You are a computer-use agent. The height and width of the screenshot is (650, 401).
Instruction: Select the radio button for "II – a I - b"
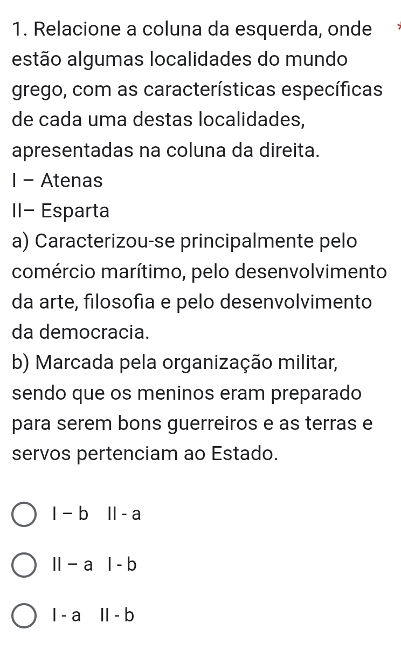click(x=25, y=565)
